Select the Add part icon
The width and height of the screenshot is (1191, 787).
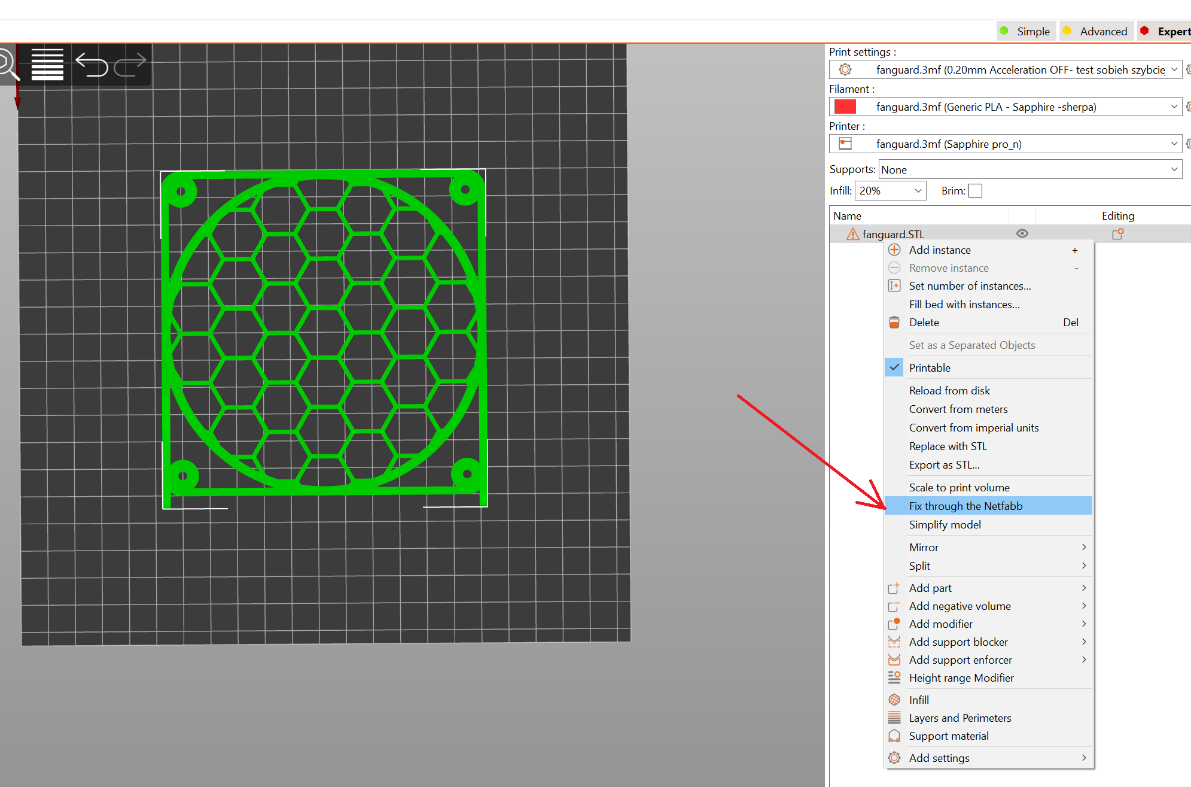pyautogui.click(x=894, y=588)
